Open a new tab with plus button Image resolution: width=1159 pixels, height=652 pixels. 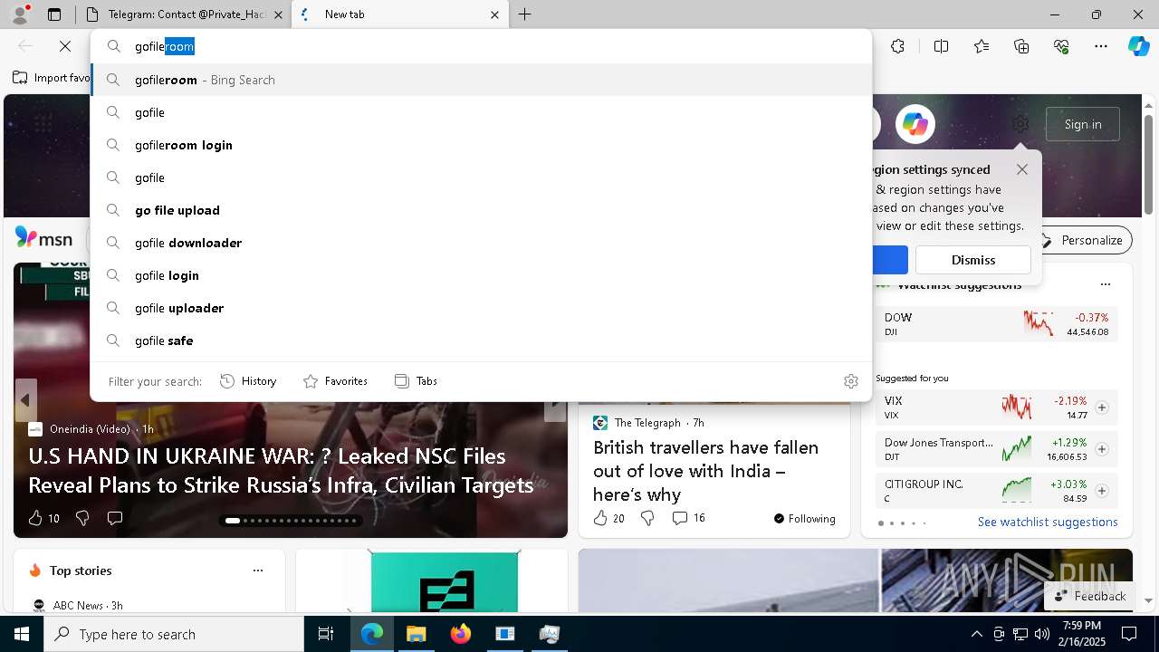[525, 14]
